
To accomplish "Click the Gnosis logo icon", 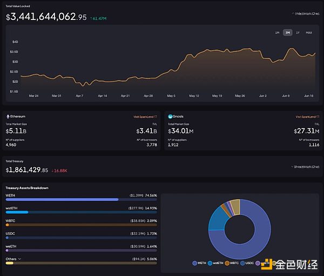I will (170, 116).
